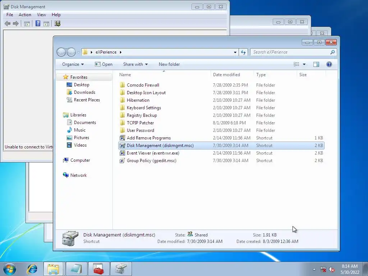The width and height of the screenshot is (368, 276).
Task: Select the Registry Backup folder
Action: pos(142,115)
